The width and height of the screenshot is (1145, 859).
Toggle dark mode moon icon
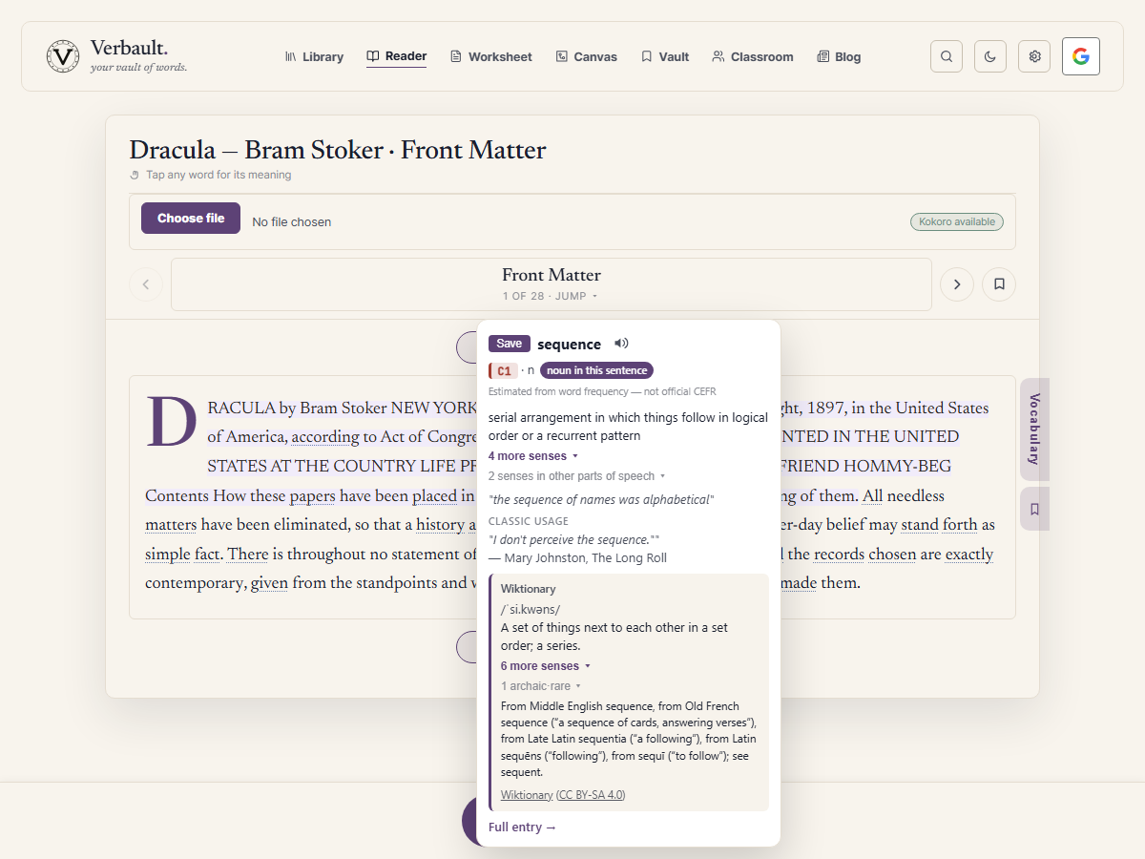pos(990,56)
